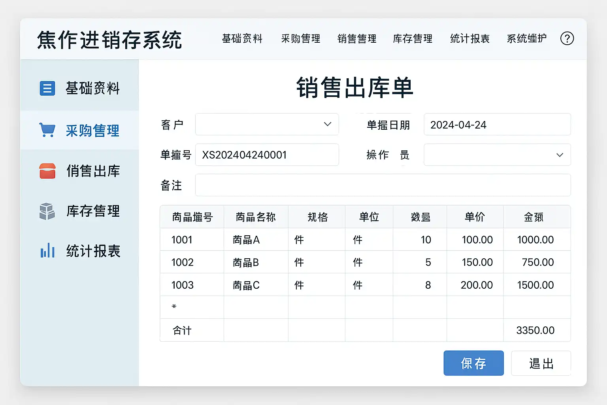The image size is (607, 405).
Task: Click the red box icon for 销售出库
Action: coord(47,171)
